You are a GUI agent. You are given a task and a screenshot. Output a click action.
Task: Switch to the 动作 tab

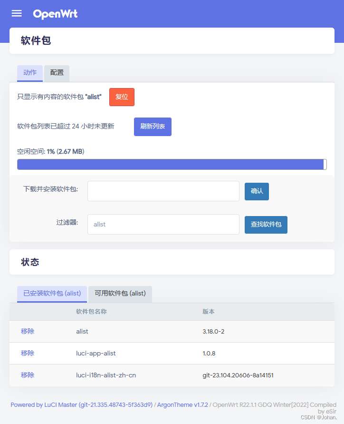[30, 73]
